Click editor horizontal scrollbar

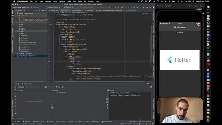pos(99,82)
